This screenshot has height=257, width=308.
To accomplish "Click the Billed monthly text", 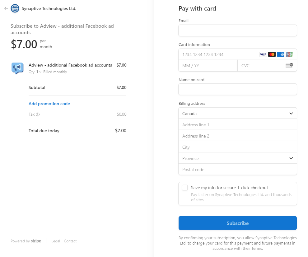I will tap(55, 72).
